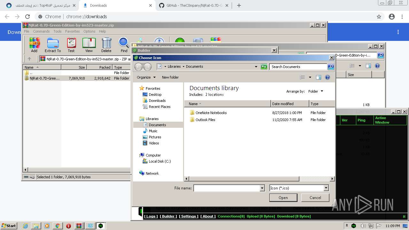Open a new Chrome tab
This screenshot has width=409, height=230.
coord(239,5)
